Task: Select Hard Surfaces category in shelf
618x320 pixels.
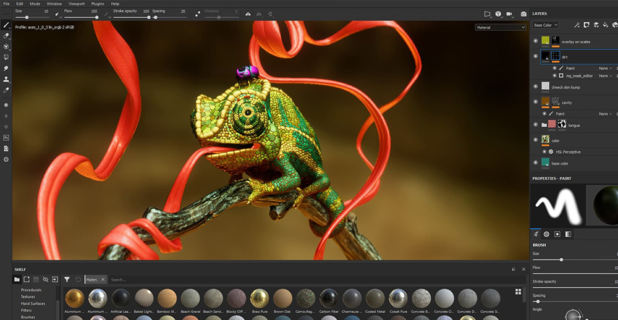Action: click(x=33, y=303)
